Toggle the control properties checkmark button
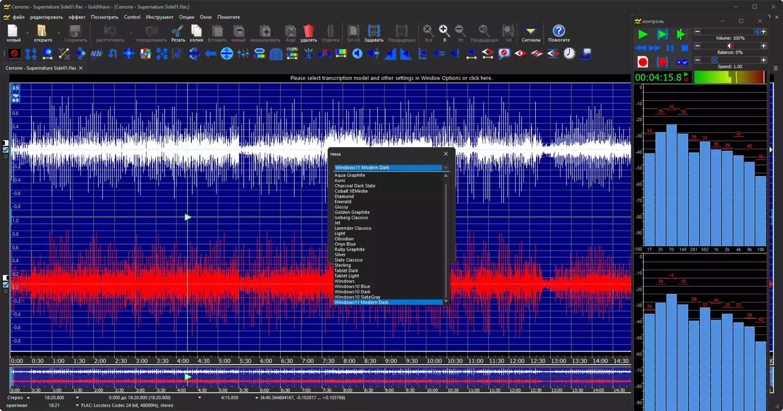The width and height of the screenshot is (783, 411). tap(682, 62)
